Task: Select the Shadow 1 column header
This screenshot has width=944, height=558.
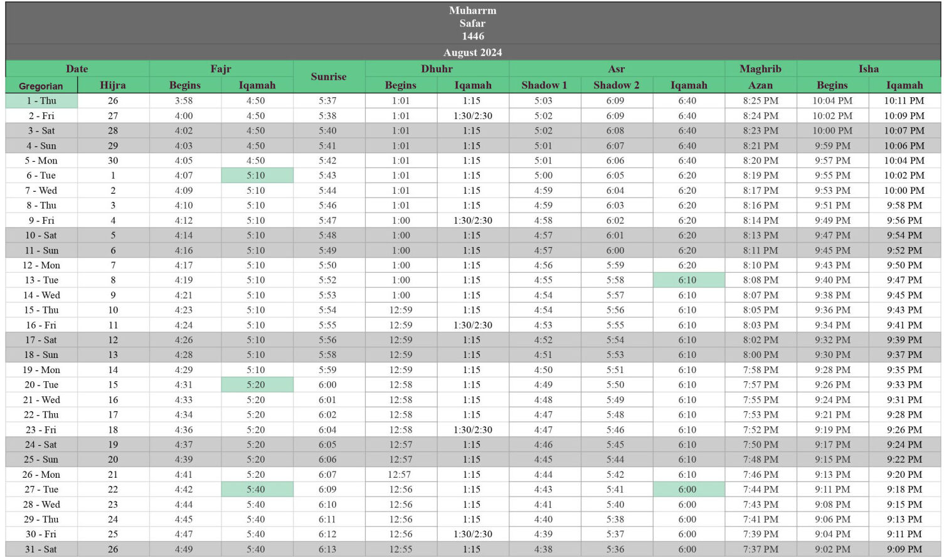Action: [544, 85]
